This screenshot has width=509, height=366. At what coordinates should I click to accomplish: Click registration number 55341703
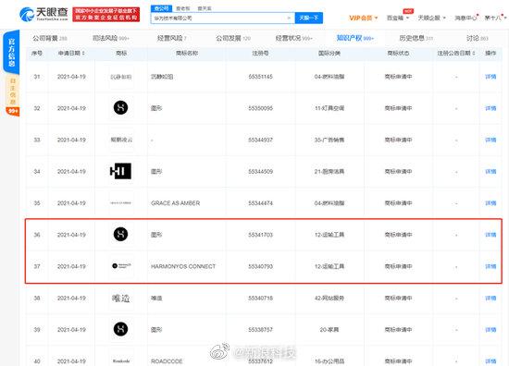261,235
